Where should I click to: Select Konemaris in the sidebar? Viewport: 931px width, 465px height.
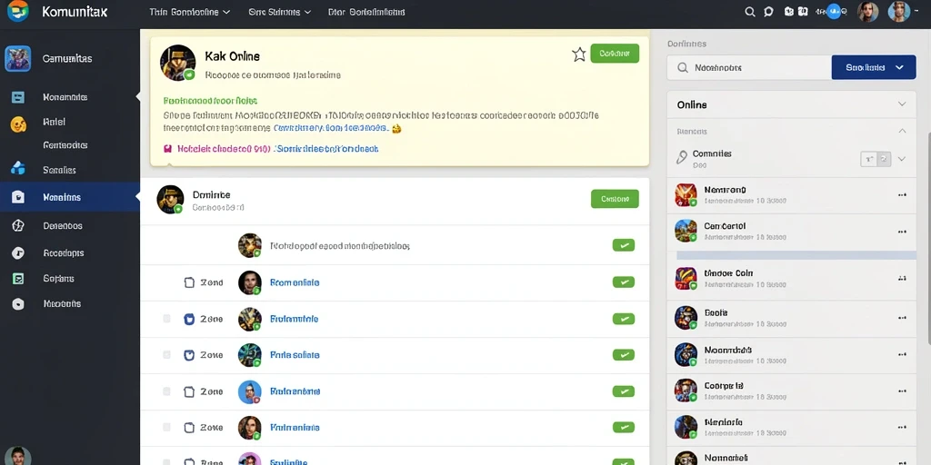pos(65,97)
